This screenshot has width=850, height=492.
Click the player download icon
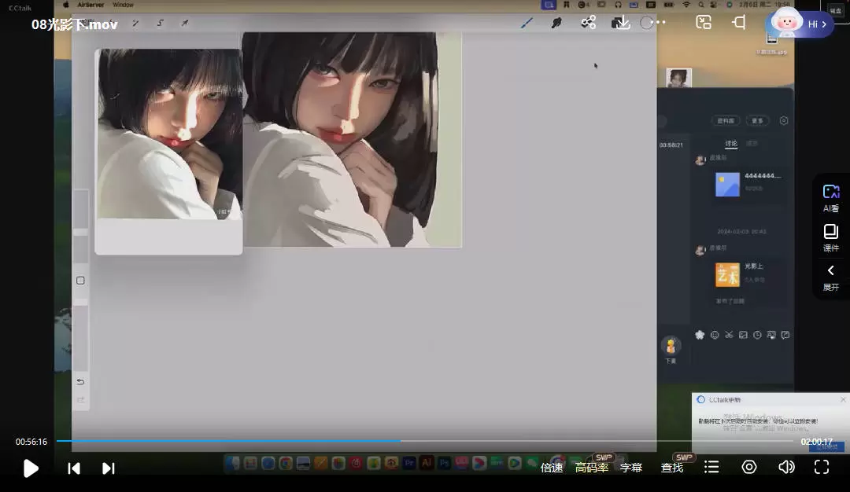[x=621, y=22]
